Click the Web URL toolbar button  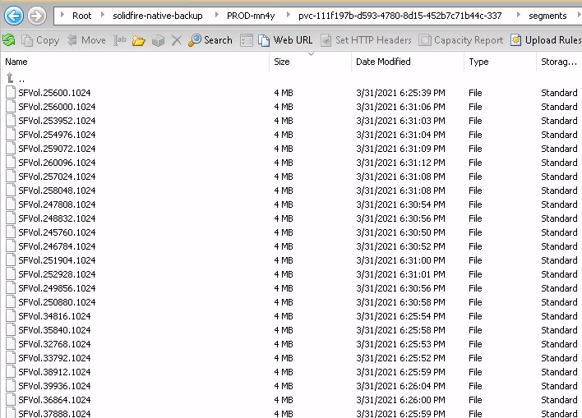(285, 40)
